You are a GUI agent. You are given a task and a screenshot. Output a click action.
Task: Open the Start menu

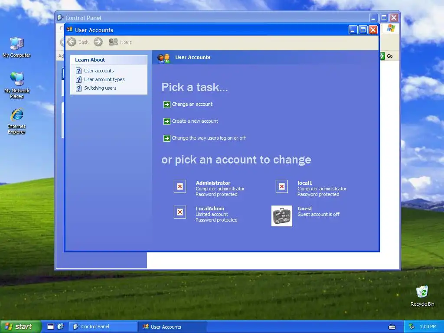point(20,326)
